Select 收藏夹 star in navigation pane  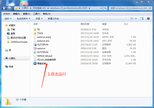6,25
